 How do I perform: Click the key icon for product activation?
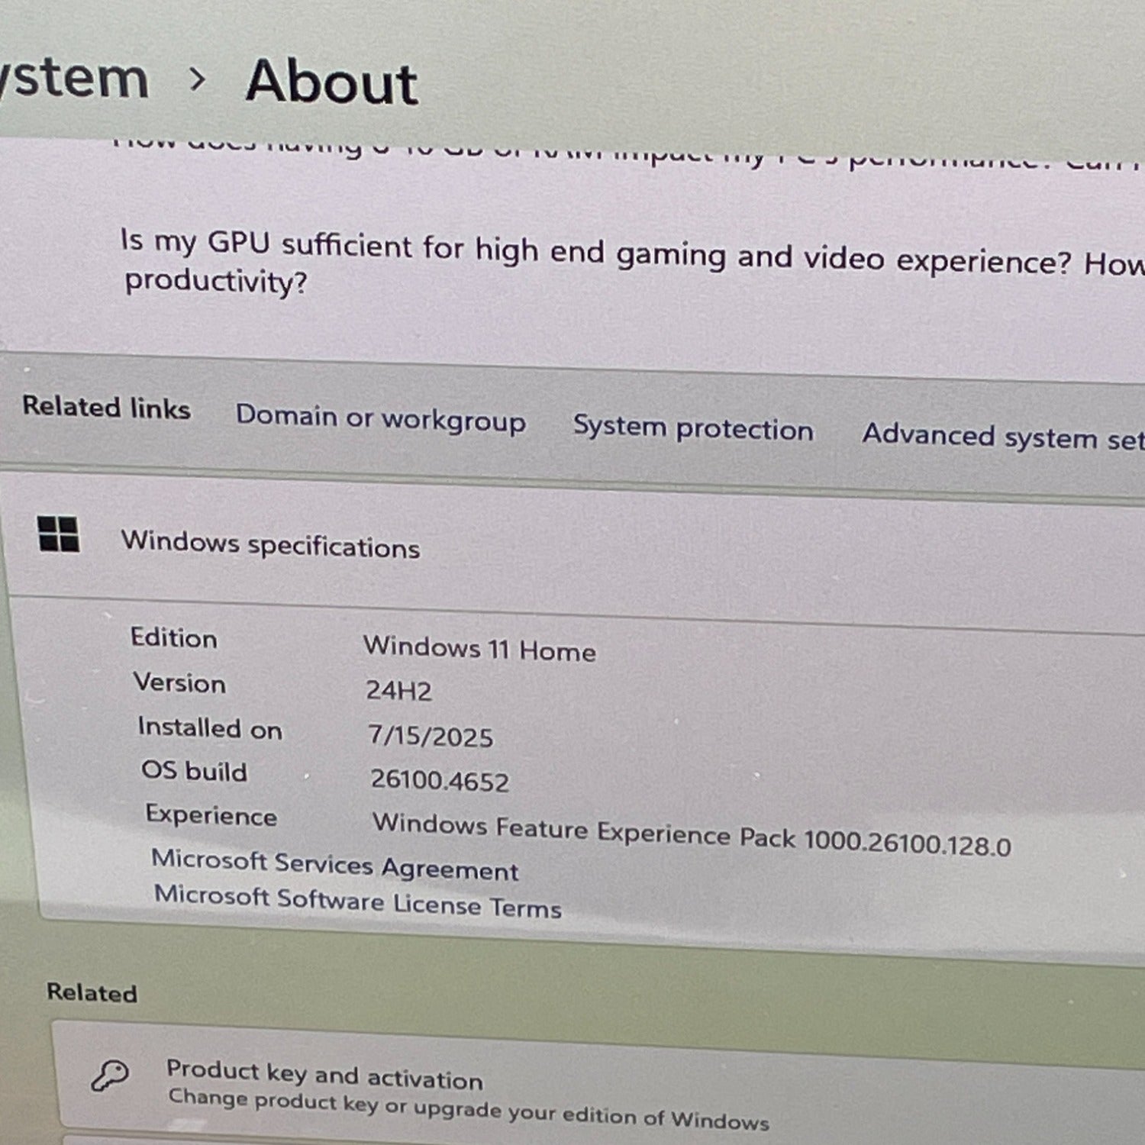coord(110,1076)
